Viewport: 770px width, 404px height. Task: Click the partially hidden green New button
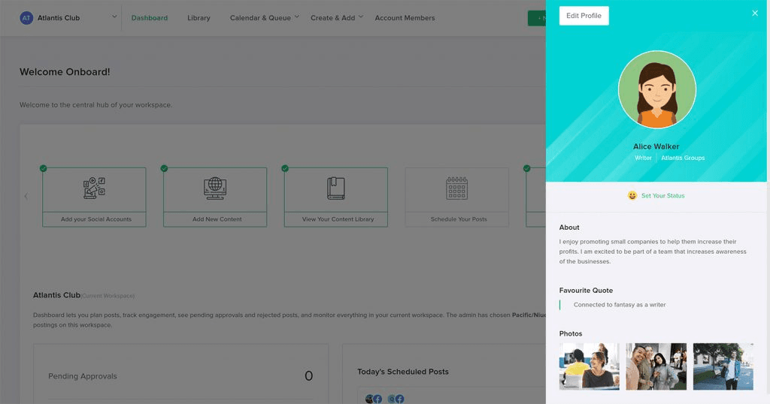click(537, 18)
